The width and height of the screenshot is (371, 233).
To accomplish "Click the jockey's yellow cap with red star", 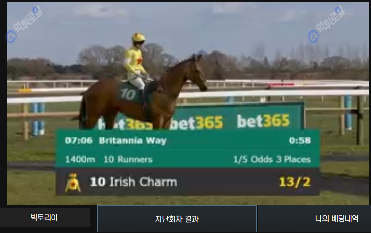I will (x=138, y=37).
